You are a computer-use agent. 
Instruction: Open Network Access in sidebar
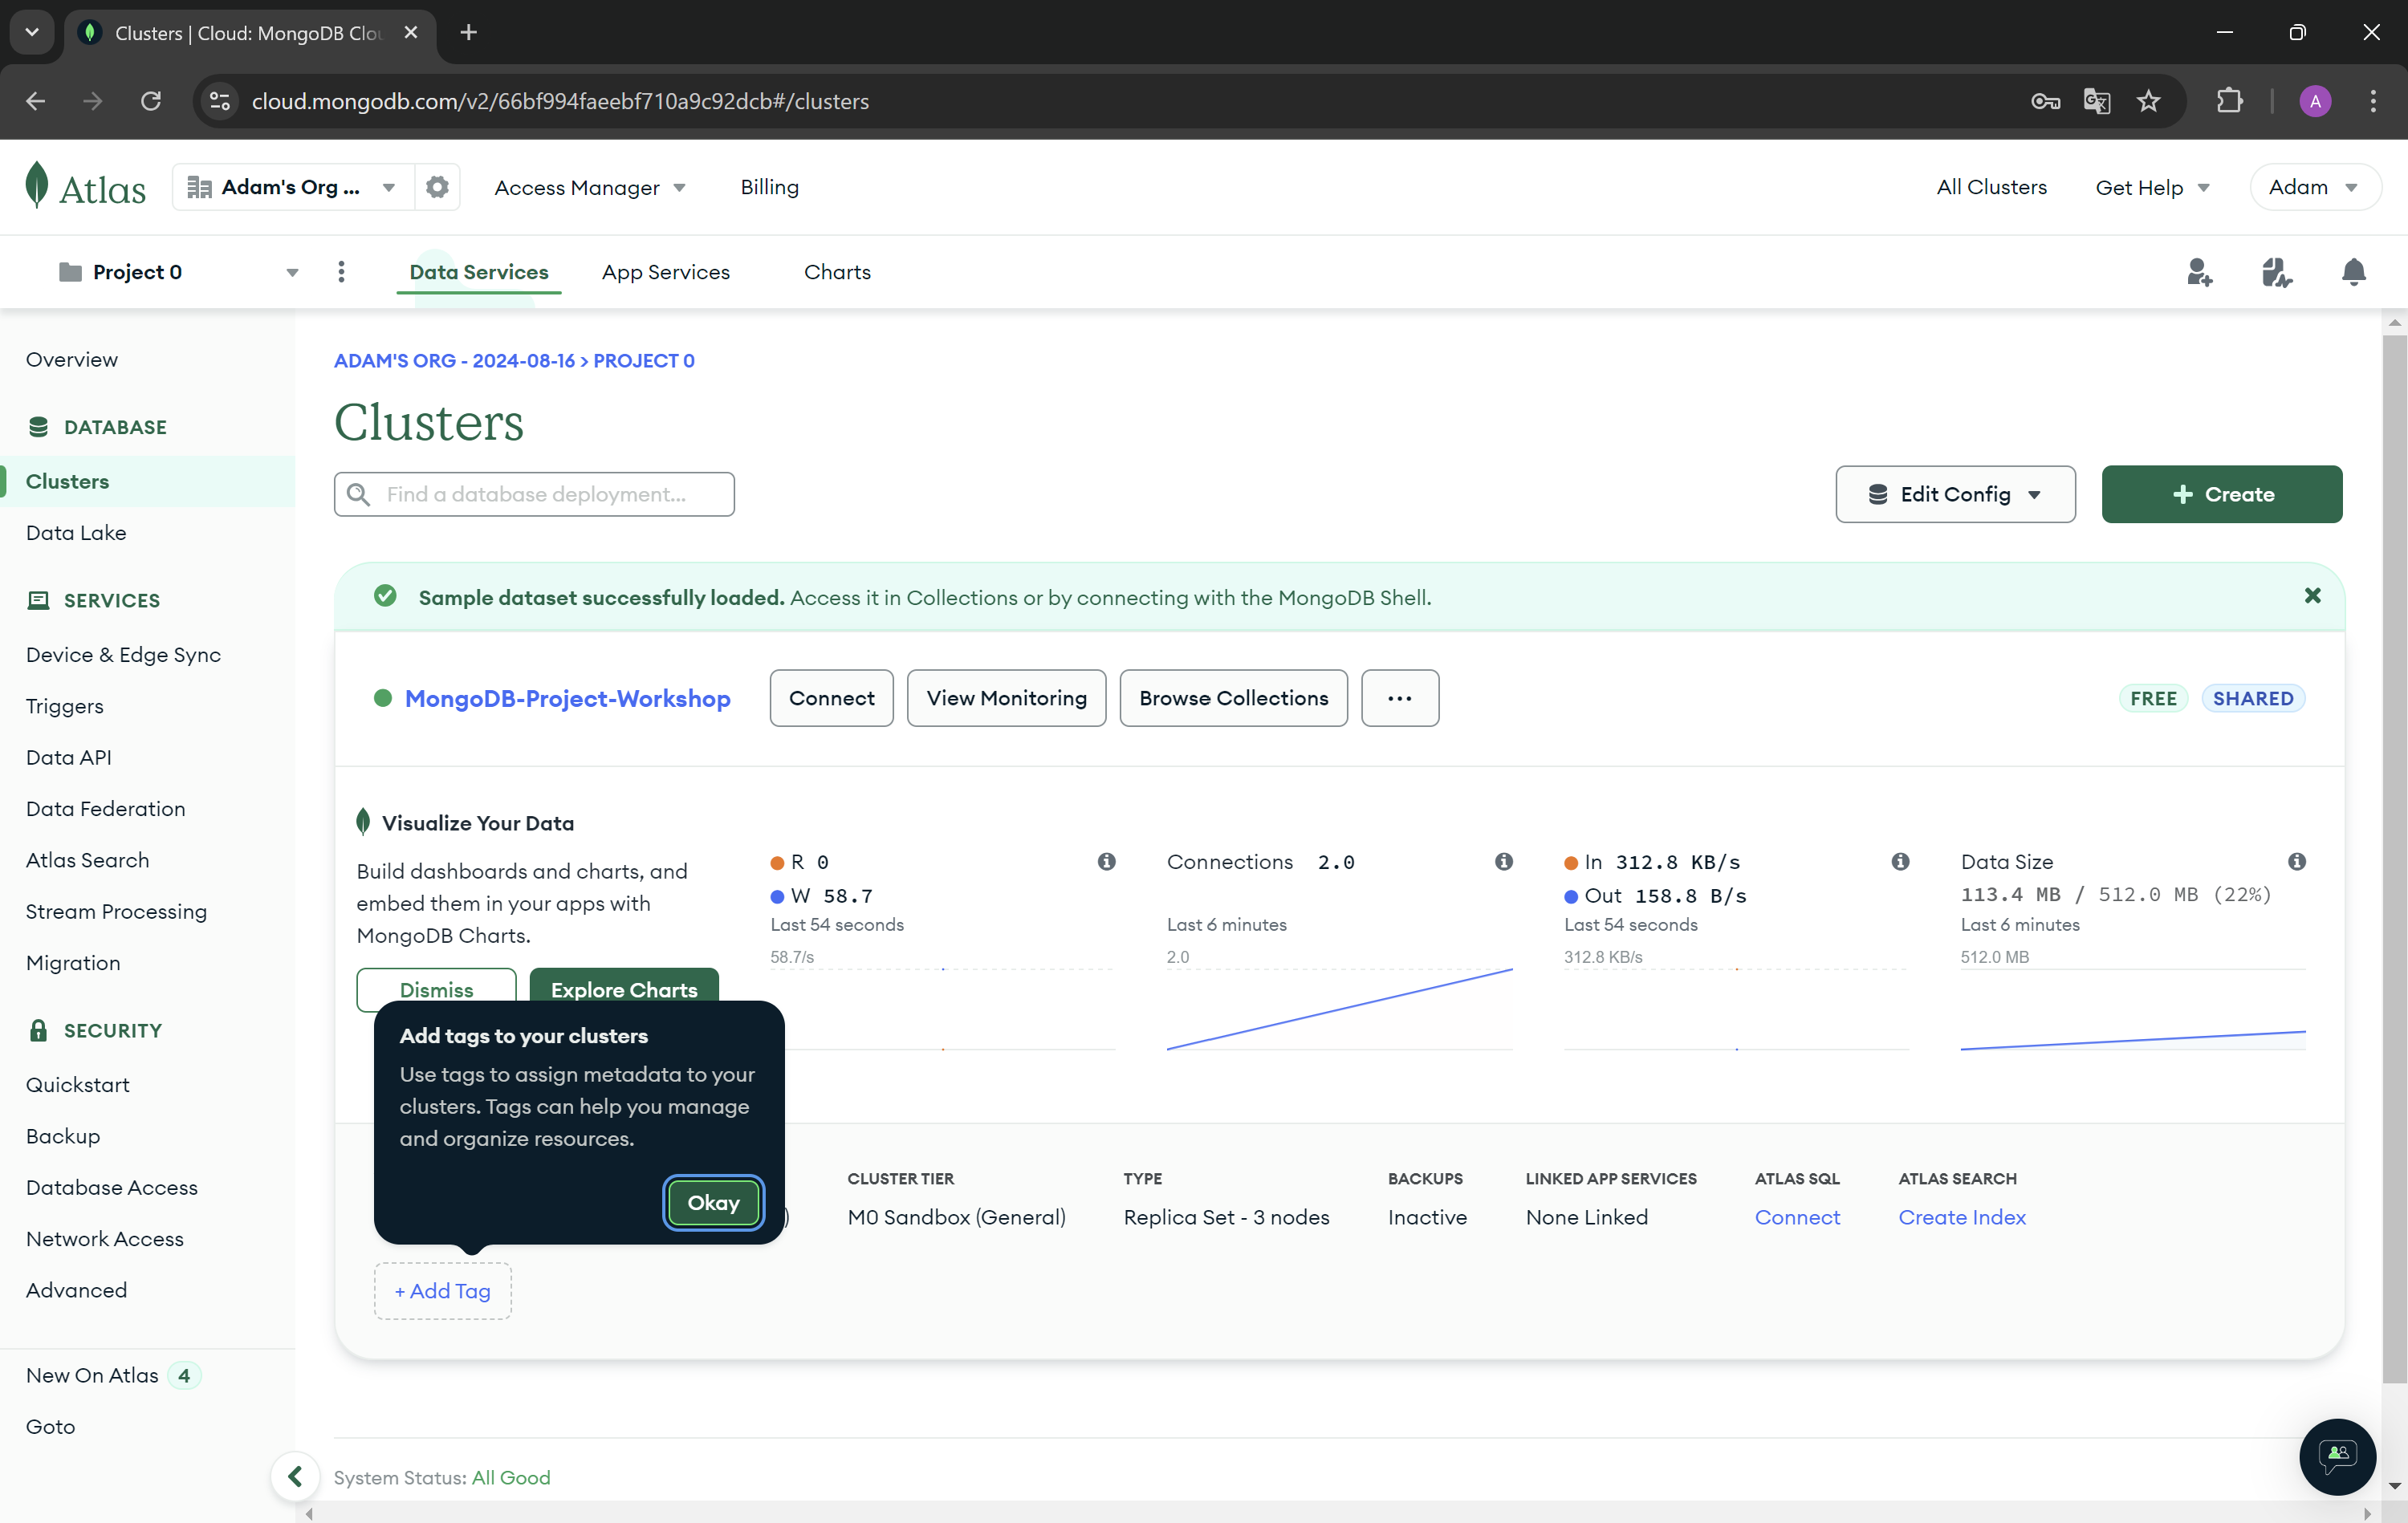click(x=105, y=1238)
